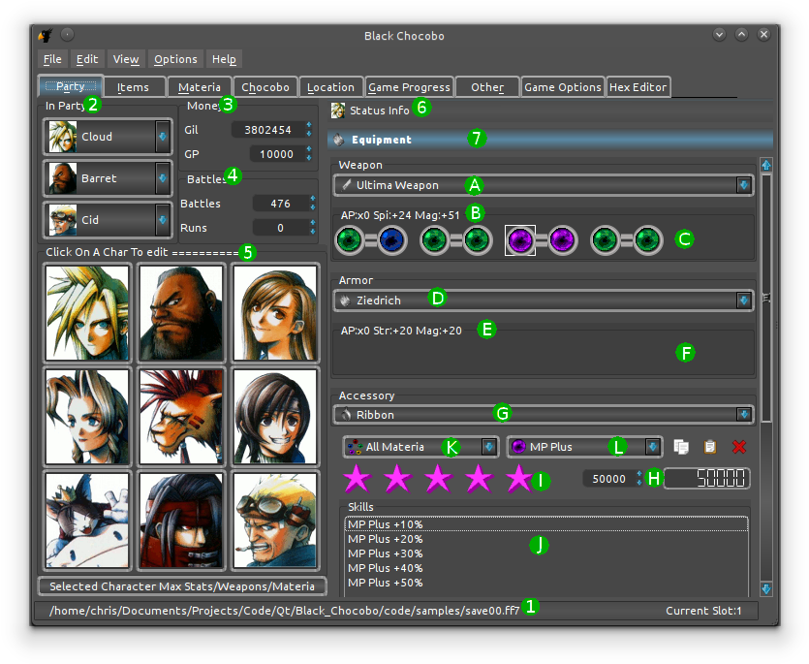Image resolution: width=809 pixels, height=664 pixels.
Task: Click the Black Chocobo app icon in titlebar
Action: pyautogui.click(x=46, y=35)
